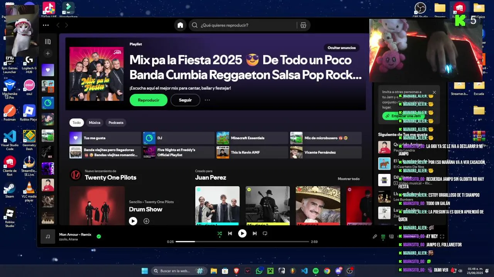This screenshot has width=494, height=277.
Task: Open the Banda viejitas pero llegadoras card
Action: [x=105, y=152]
